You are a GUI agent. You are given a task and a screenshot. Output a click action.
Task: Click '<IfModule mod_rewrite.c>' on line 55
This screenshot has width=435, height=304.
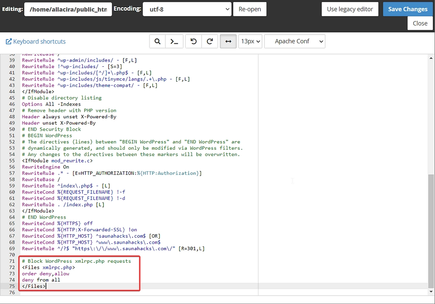point(57,160)
